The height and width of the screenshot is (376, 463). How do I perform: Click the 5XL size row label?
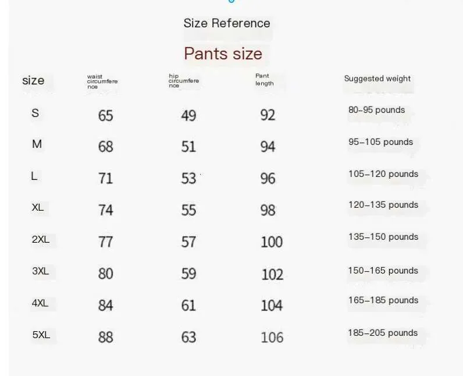pos(41,335)
